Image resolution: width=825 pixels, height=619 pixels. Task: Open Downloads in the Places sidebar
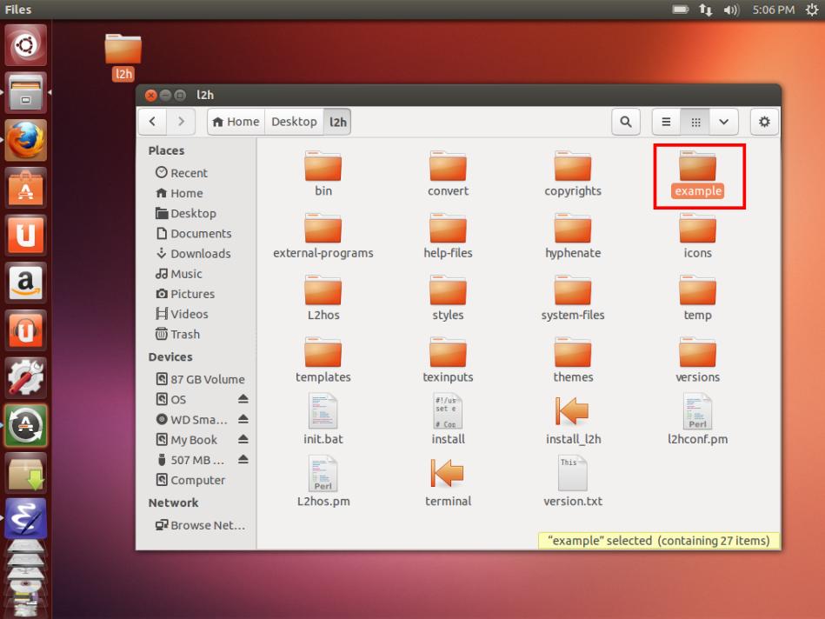[x=200, y=254]
